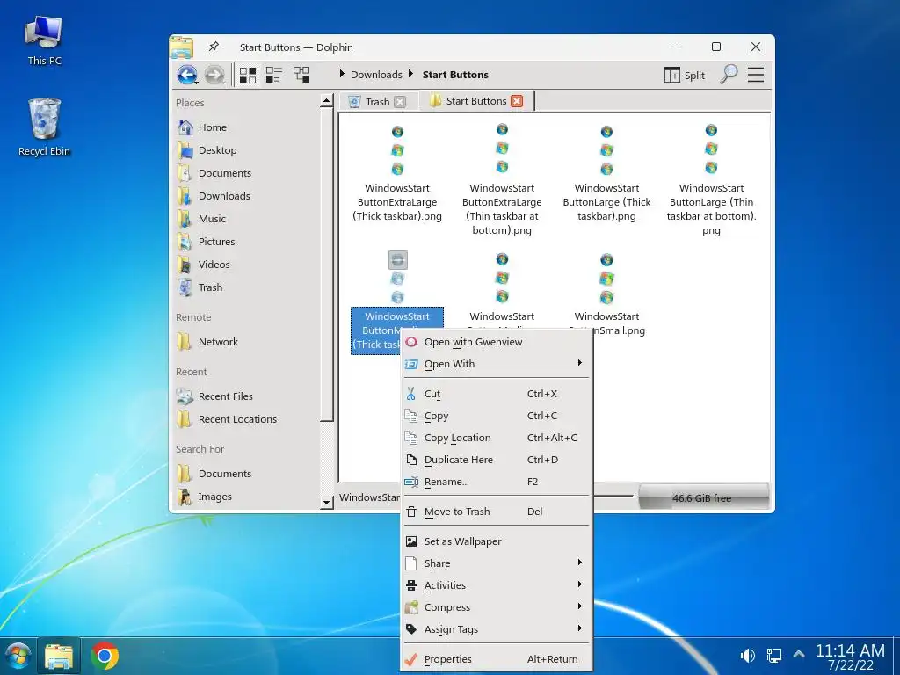Switch to the Trash tab
The height and width of the screenshot is (675, 900).
376,102
